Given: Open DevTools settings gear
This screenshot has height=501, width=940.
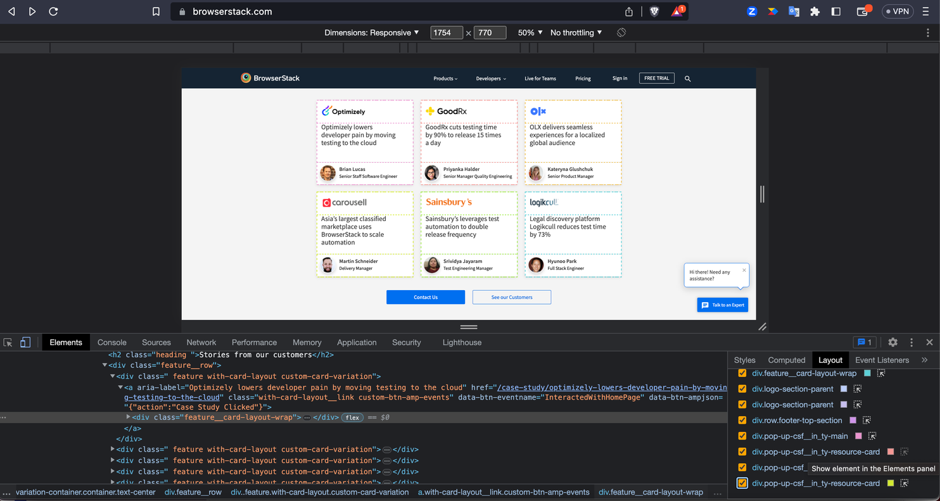Looking at the screenshot, I should pos(892,342).
